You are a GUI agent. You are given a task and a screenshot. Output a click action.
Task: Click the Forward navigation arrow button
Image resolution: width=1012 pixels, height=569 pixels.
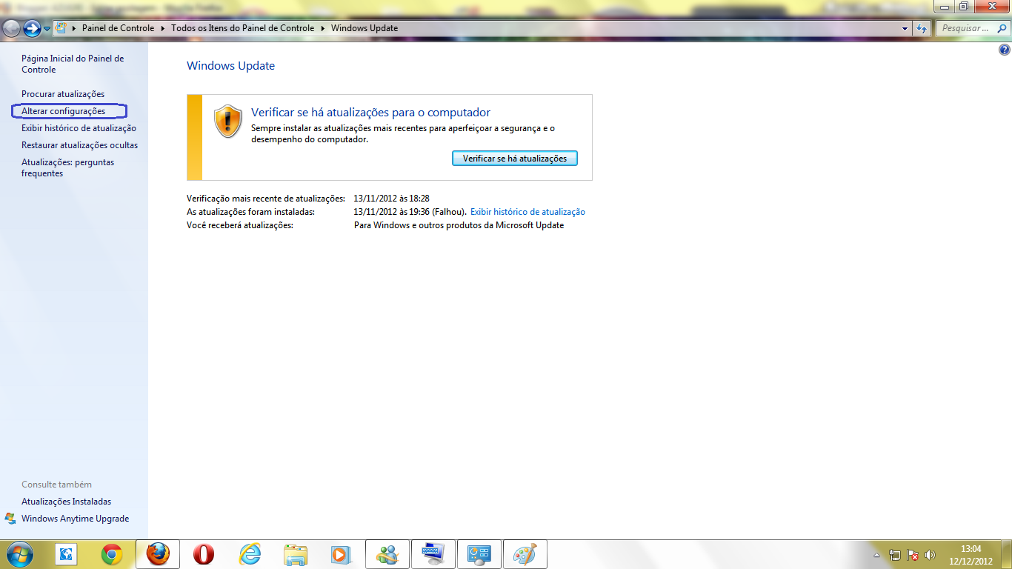click(x=32, y=28)
